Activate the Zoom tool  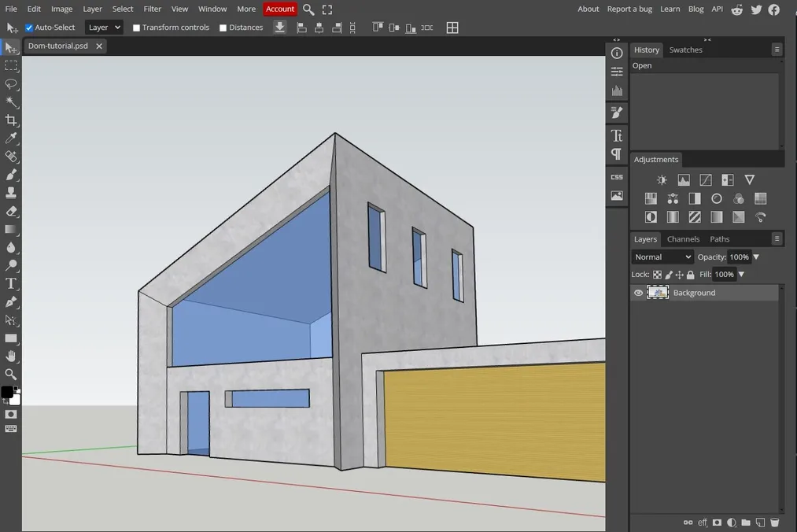pyautogui.click(x=11, y=375)
